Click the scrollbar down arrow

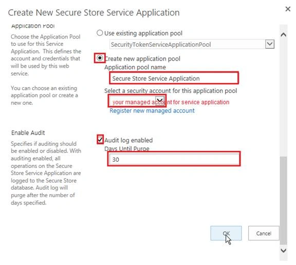pos(283,251)
